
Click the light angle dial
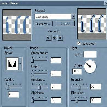pyautogui.click(x=90, y=66)
